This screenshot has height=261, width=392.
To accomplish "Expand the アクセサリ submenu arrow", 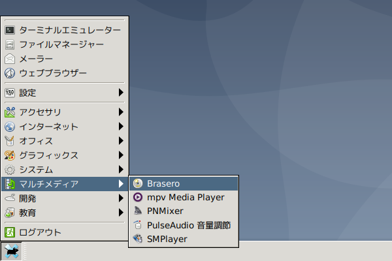I will click(121, 112).
